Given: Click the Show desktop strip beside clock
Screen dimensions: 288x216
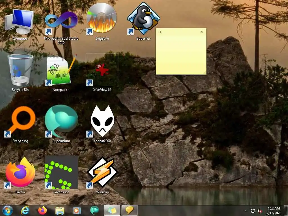Looking at the screenshot, I should (x=286, y=210).
